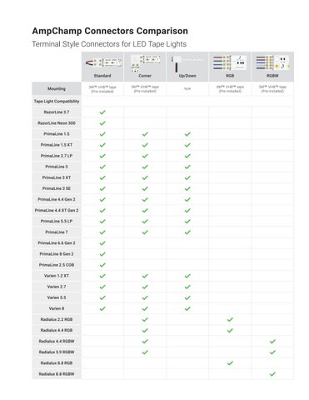Click the "PrimaLine 6.6 Gen 2" row label

pyautogui.click(x=57, y=243)
